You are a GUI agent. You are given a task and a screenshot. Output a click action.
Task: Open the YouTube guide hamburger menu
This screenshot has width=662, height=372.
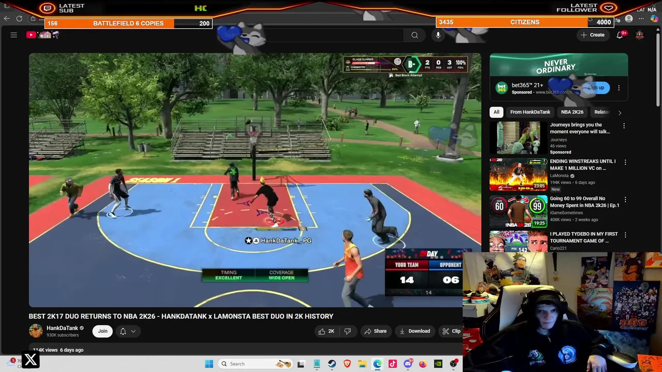pyautogui.click(x=14, y=35)
